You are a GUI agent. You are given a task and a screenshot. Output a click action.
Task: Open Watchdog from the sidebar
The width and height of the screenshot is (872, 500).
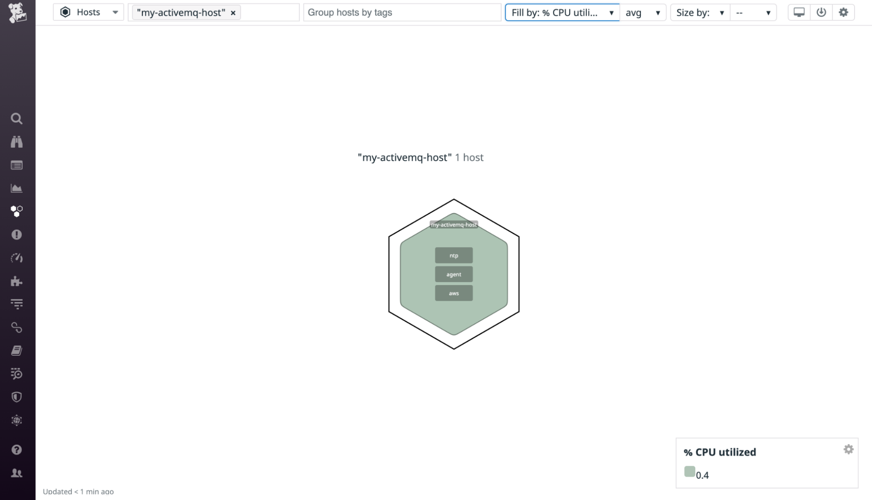point(17,142)
